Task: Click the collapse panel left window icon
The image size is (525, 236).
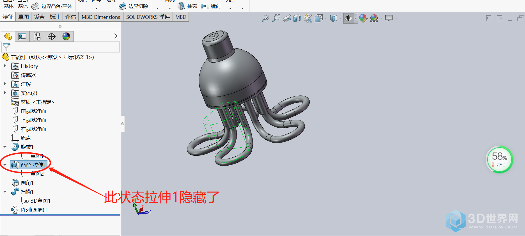Action: (489, 19)
